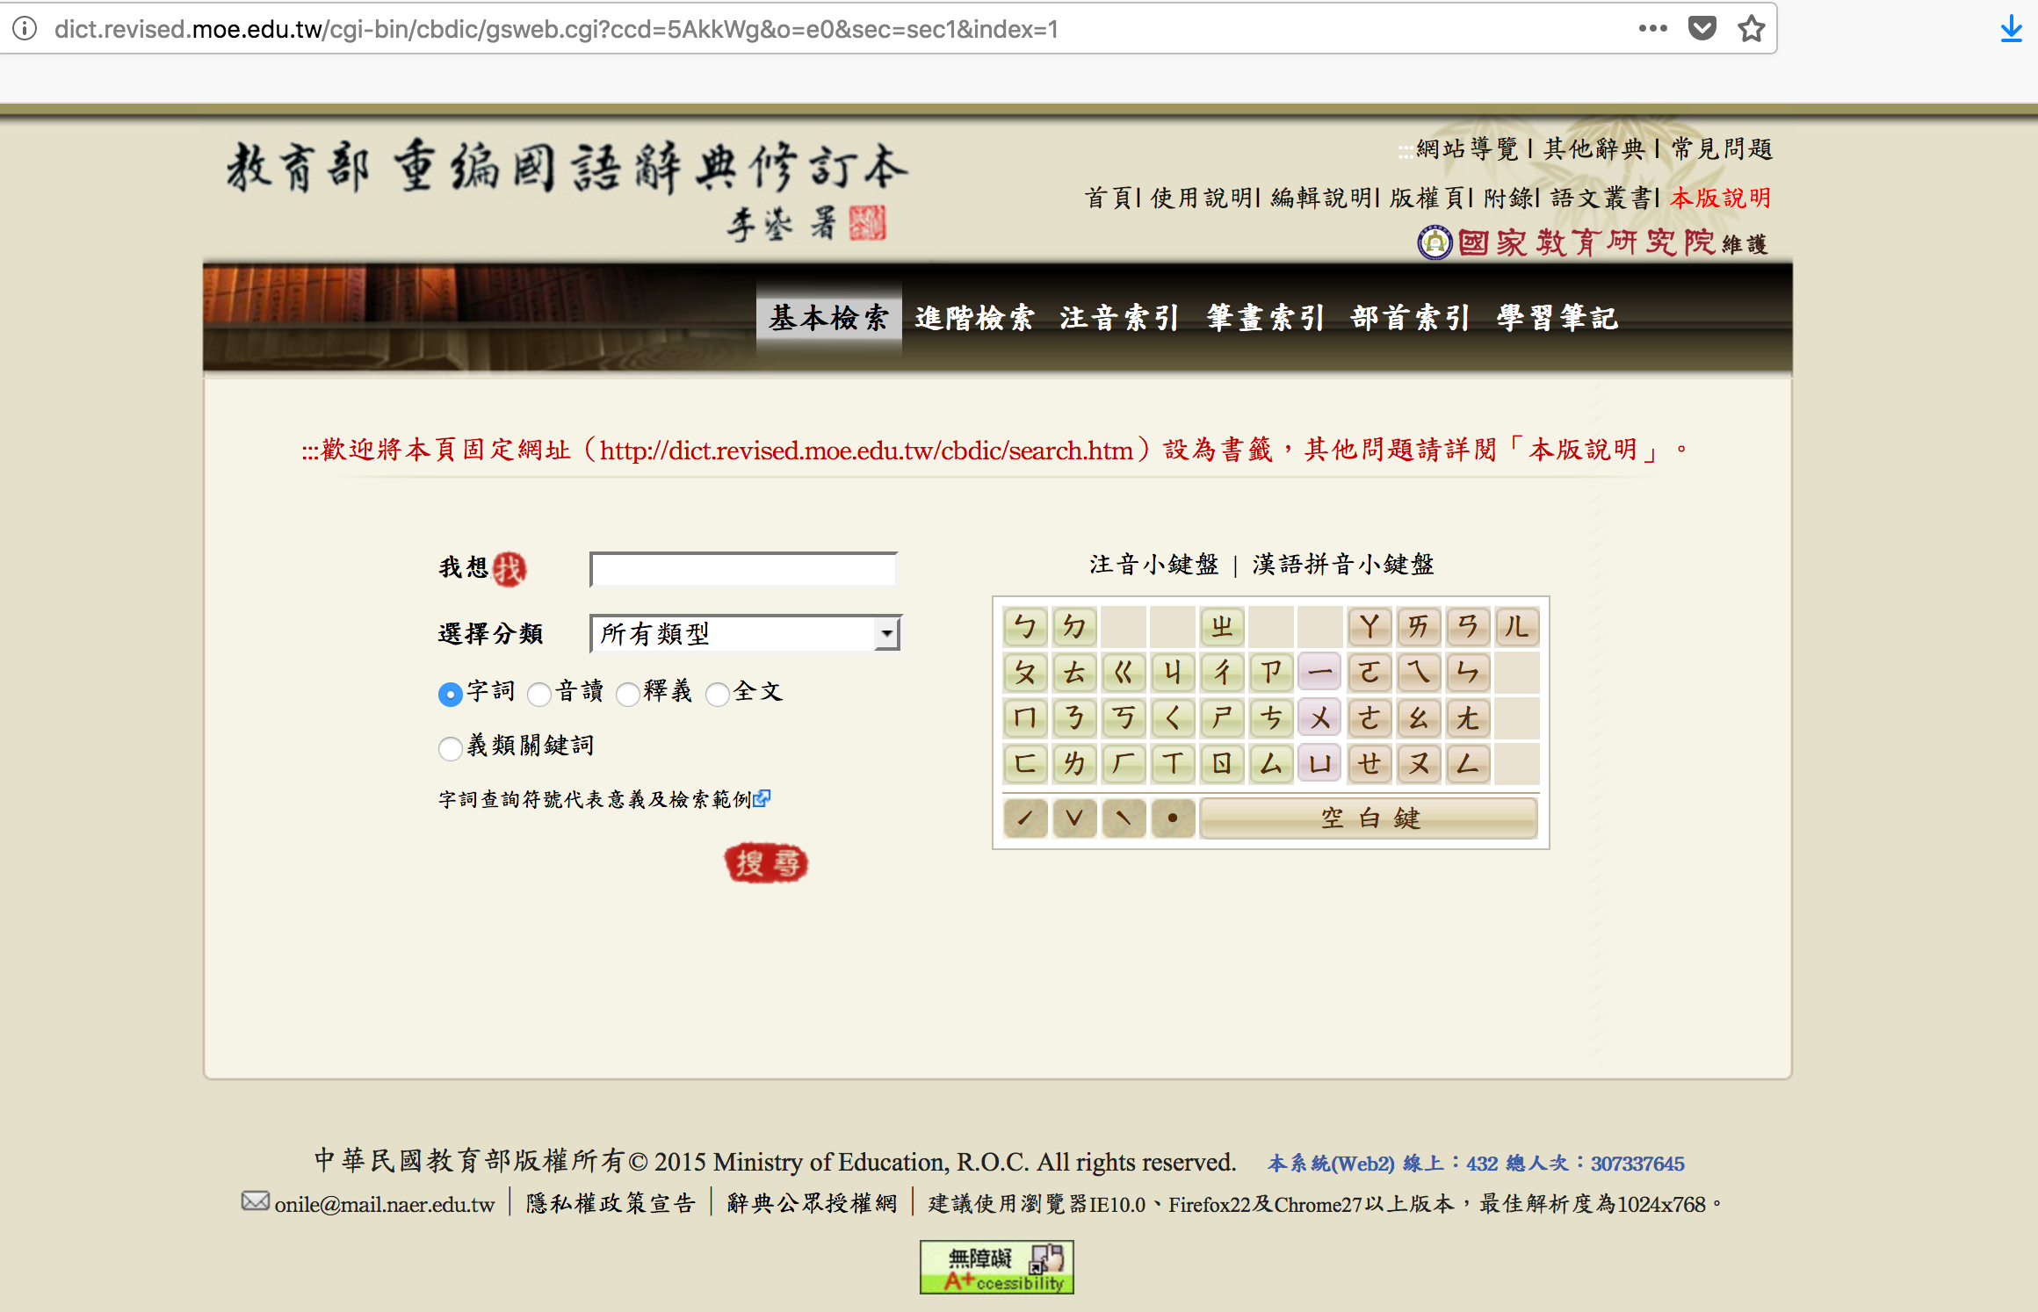Click the red 搜尋 search button
Screen dimensions: 2038x1312
[766, 863]
